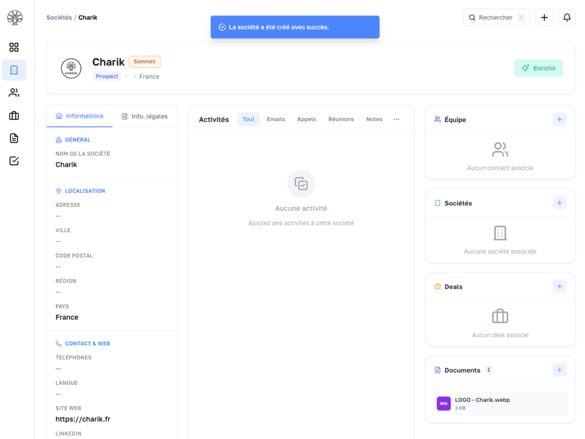Click the Rechercher search field
Viewport: 585px width, 439px height.
(496, 18)
